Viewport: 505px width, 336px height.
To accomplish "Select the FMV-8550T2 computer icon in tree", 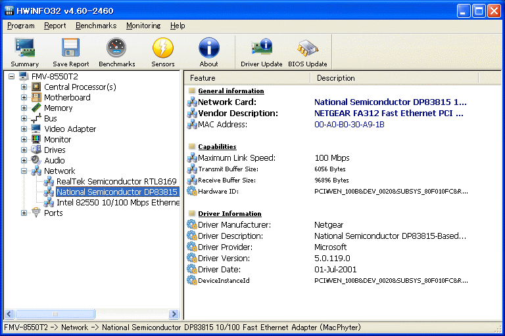I will [x=24, y=76].
